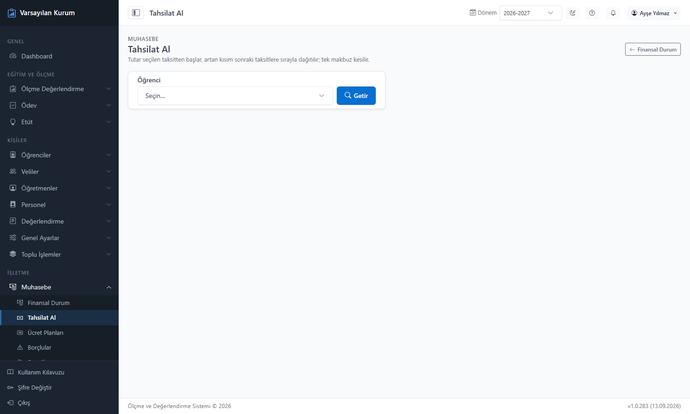Image resolution: width=690 pixels, height=414 pixels.
Task: Collapse the Muhasebe menu chevron
Action: [x=109, y=287]
